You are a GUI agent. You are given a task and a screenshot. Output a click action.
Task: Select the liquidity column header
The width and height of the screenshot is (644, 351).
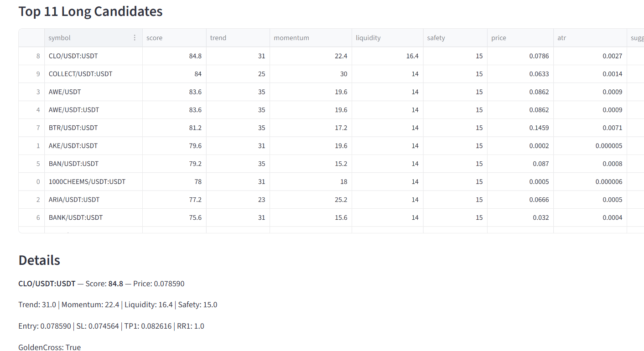pos(387,38)
